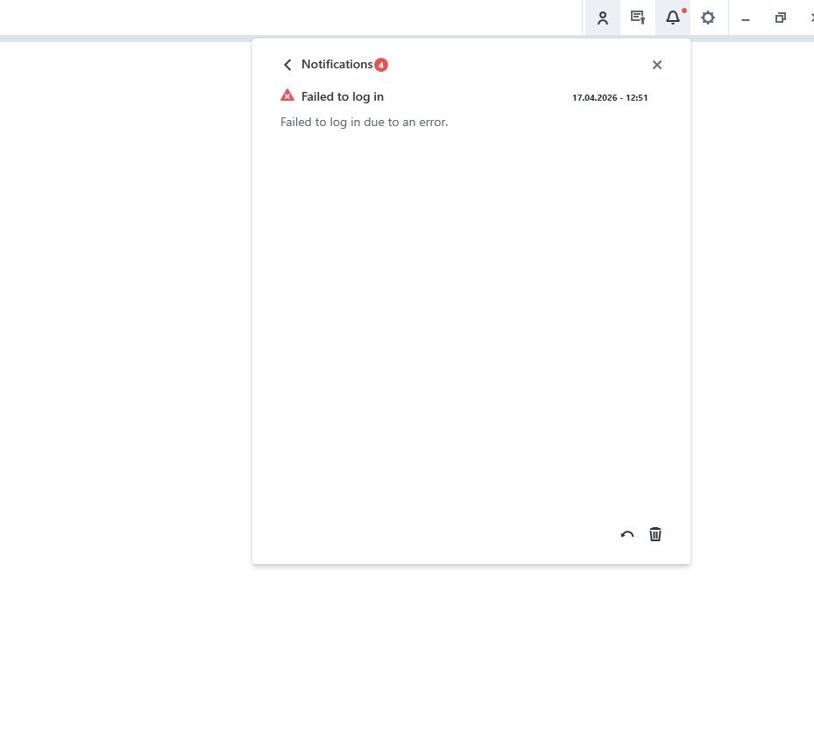
Task: Click the 'Failed to log in due to an error' text
Action: coord(364,122)
